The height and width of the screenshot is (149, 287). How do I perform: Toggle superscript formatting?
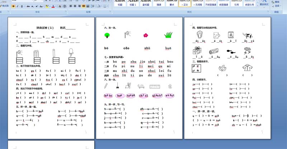[37, 6]
